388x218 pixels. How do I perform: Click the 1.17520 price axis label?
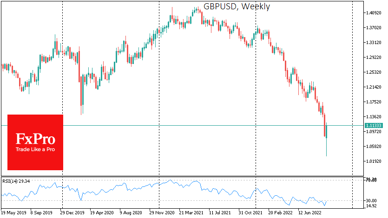pos(374,102)
